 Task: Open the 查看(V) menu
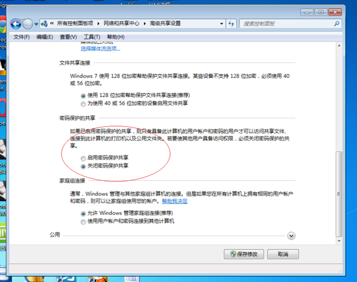pyautogui.click(x=68, y=37)
